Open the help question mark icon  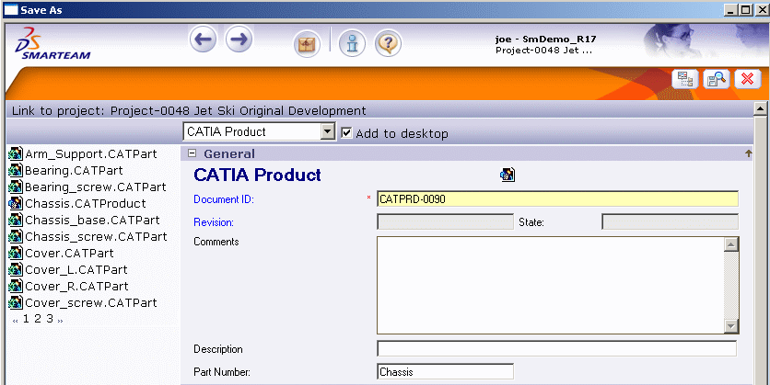(x=388, y=43)
